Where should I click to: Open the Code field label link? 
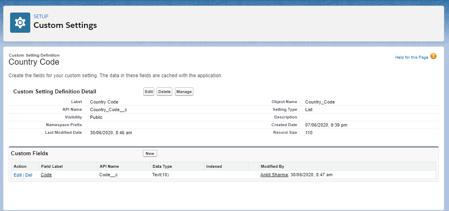pos(46,175)
